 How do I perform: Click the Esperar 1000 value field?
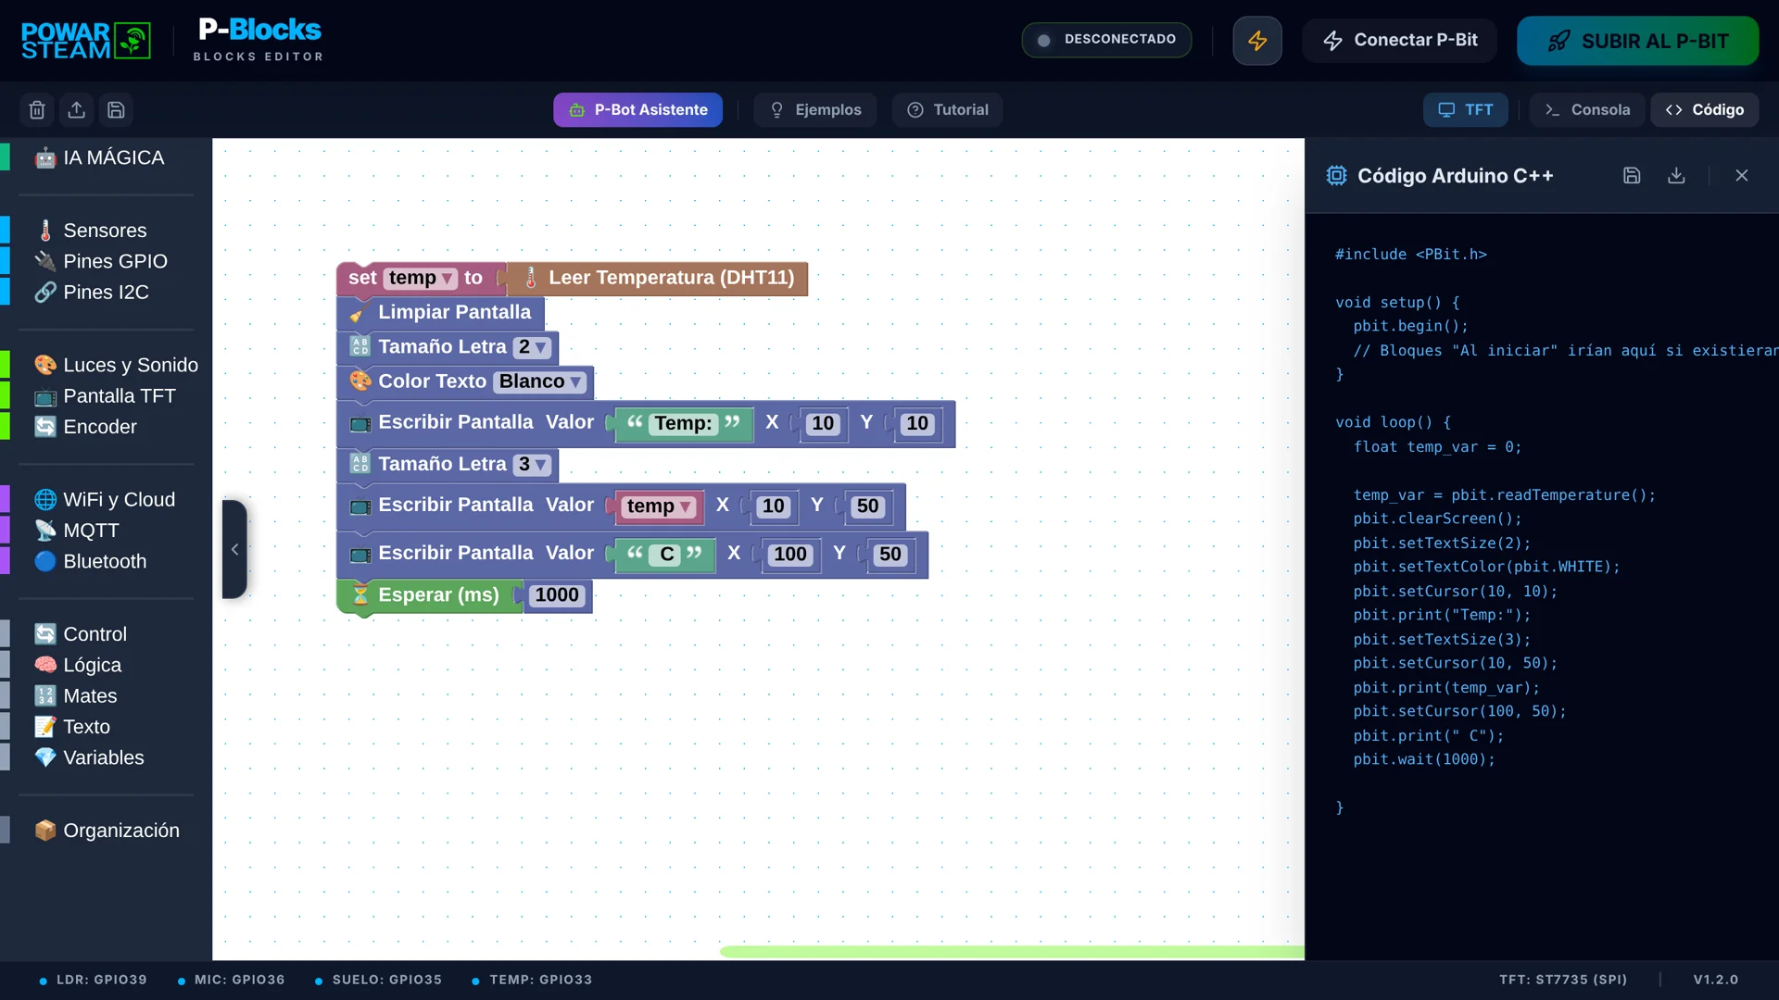pos(557,595)
